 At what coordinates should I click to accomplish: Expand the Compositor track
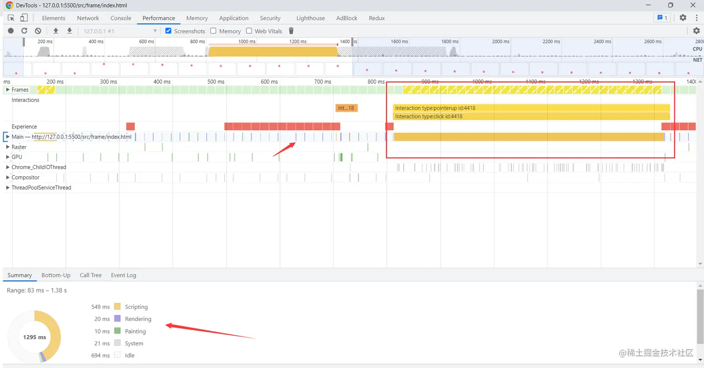(x=7, y=177)
